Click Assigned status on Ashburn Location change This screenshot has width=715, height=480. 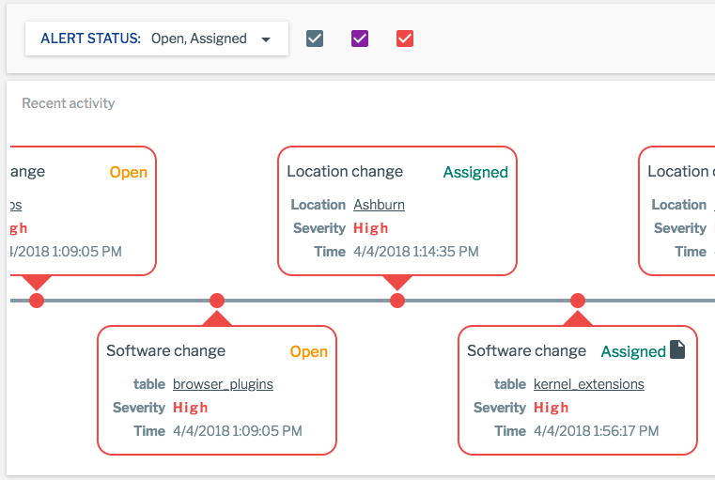(475, 172)
